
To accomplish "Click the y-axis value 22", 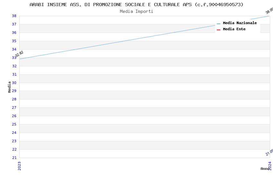I will [x=14, y=149].
